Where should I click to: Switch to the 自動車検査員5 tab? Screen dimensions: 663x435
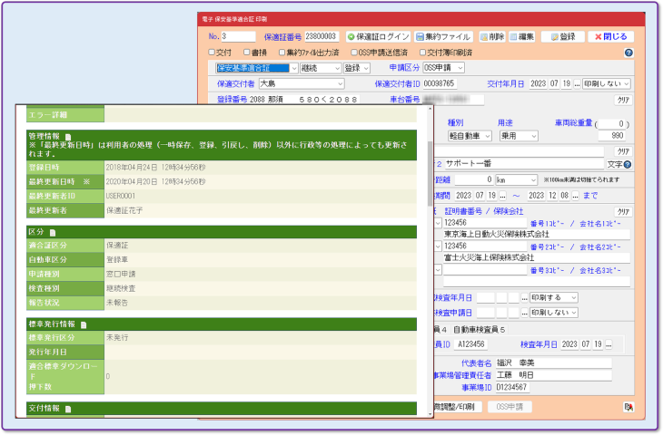point(479,330)
